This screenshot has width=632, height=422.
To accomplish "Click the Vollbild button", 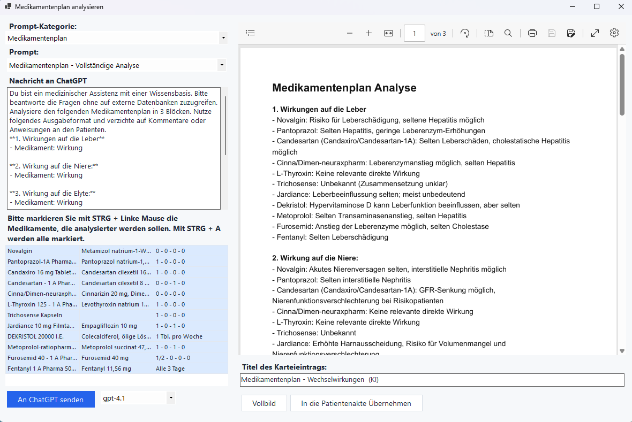I will (x=264, y=403).
